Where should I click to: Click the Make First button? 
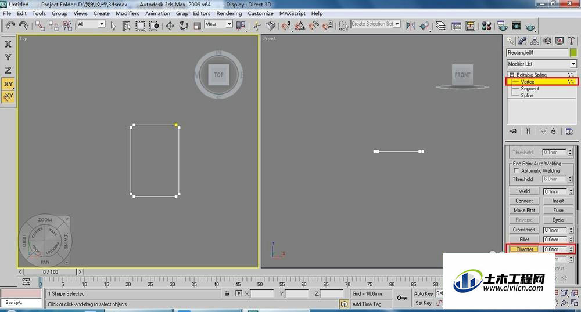[x=524, y=210]
